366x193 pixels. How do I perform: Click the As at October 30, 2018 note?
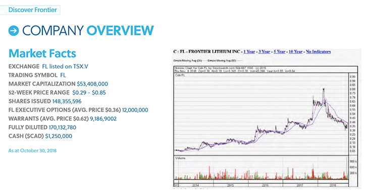tap(32, 151)
